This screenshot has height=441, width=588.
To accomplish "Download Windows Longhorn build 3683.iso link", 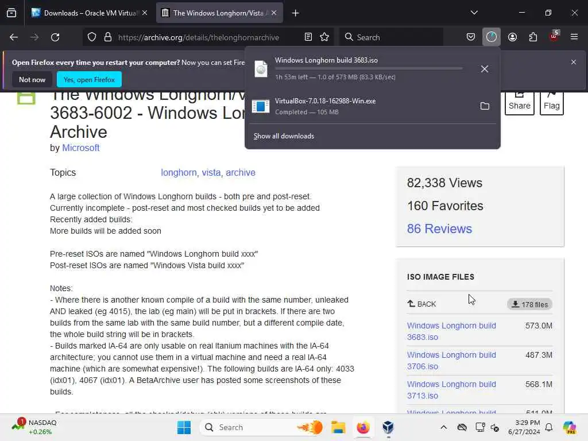I will pyautogui.click(x=451, y=331).
